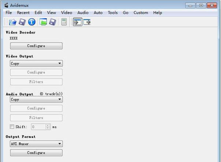Close the Avidemux window
Viewport: 221px width, 162px height.
[212, 5]
